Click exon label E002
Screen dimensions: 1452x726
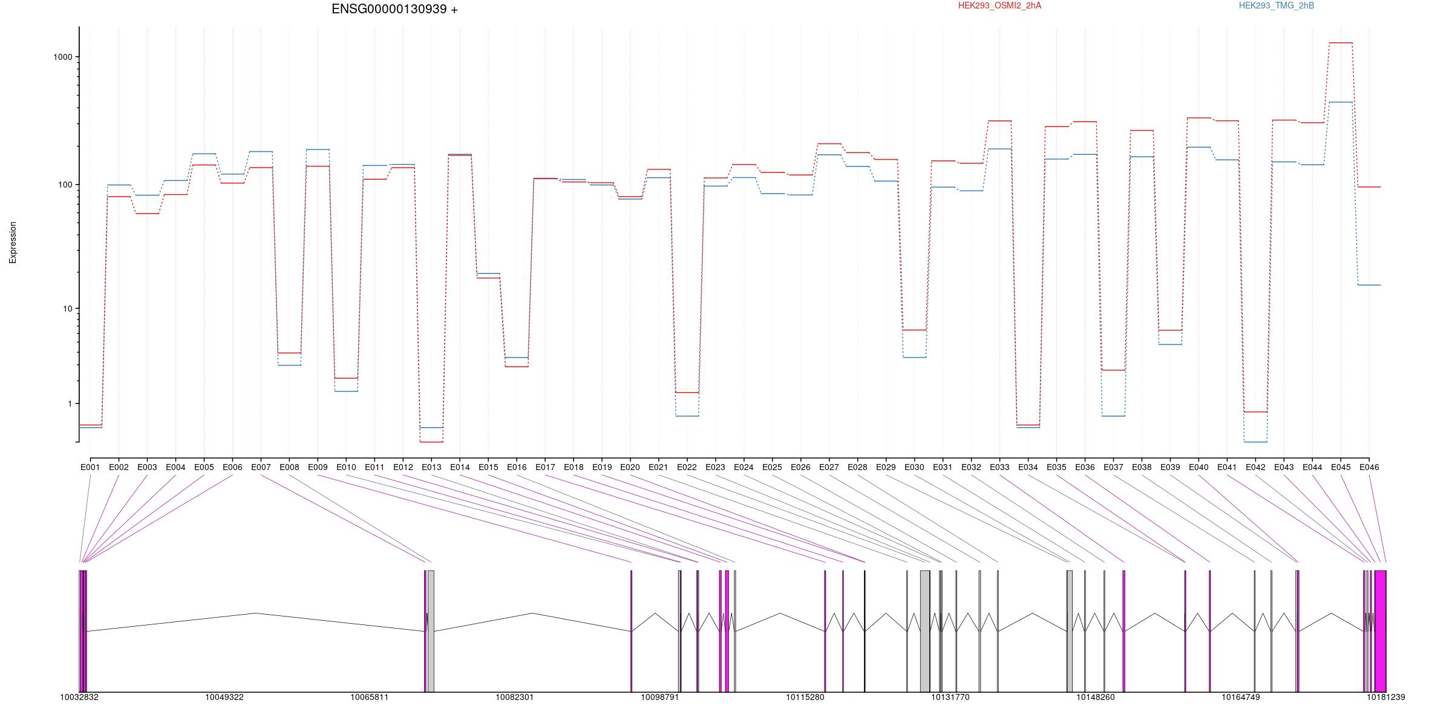119,467
